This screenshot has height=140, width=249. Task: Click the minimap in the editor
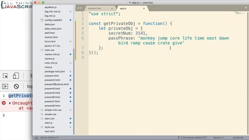click(240, 13)
